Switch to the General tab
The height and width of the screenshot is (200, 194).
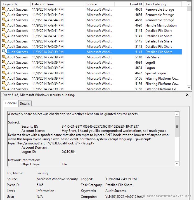[11, 103]
